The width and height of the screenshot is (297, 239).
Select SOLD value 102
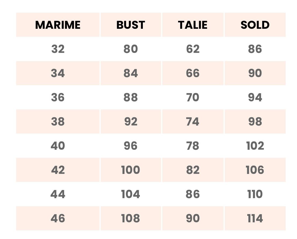point(255,146)
